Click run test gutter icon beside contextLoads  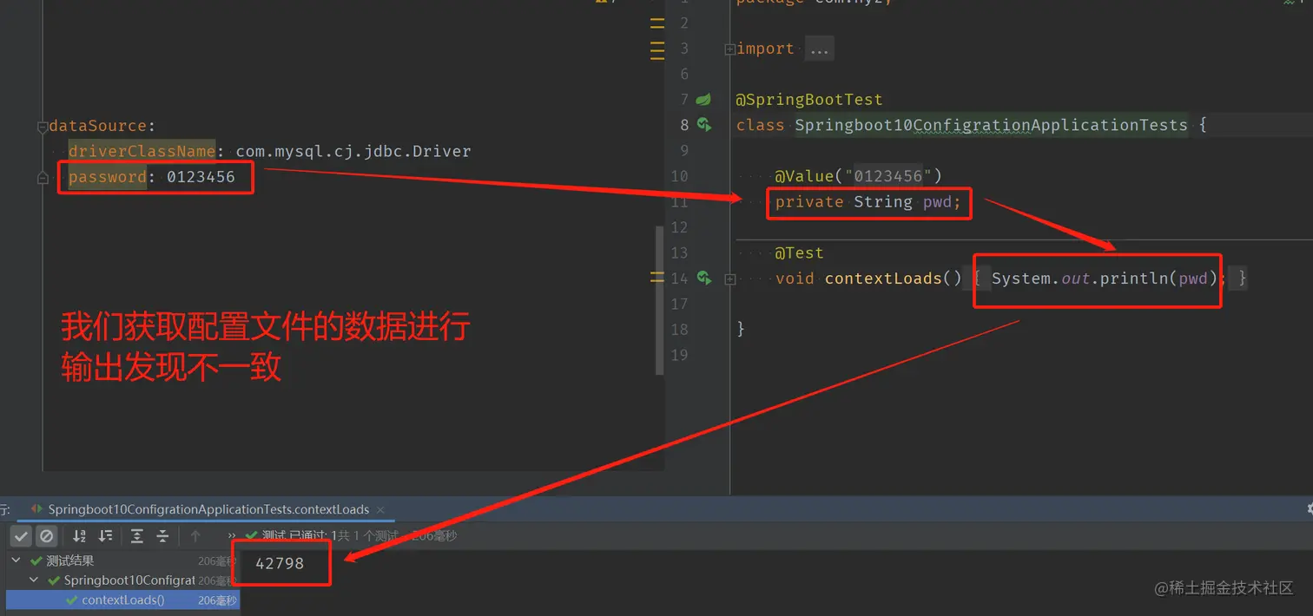[x=704, y=279]
